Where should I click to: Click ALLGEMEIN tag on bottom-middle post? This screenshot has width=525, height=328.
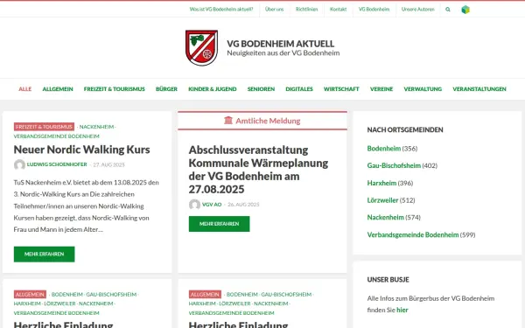click(205, 295)
